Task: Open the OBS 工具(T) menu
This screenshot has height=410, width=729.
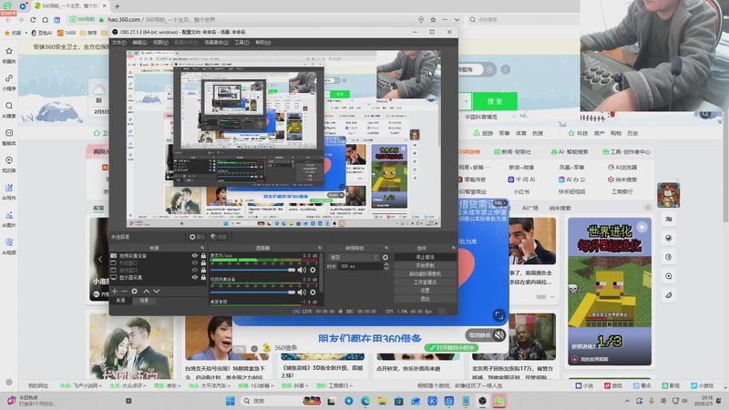Action: coord(241,42)
